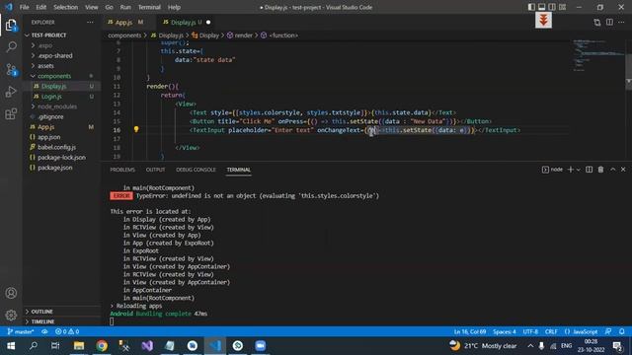Click the Explorer more actions ellipsis
The width and height of the screenshot is (632, 355).
coord(90,23)
